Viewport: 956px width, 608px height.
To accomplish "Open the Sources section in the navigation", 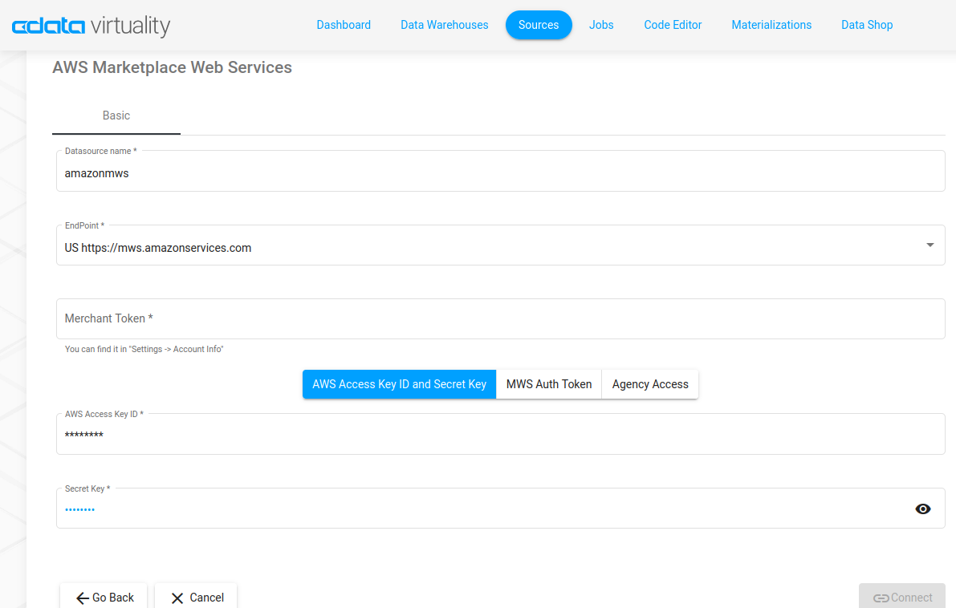I will coord(539,25).
